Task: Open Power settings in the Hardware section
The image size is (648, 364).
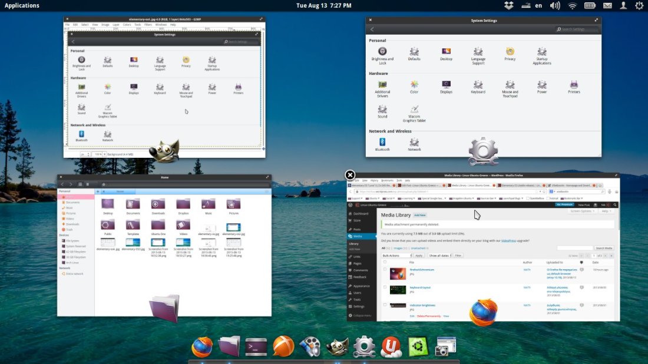Action: pyautogui.click(x=542, y=85)
